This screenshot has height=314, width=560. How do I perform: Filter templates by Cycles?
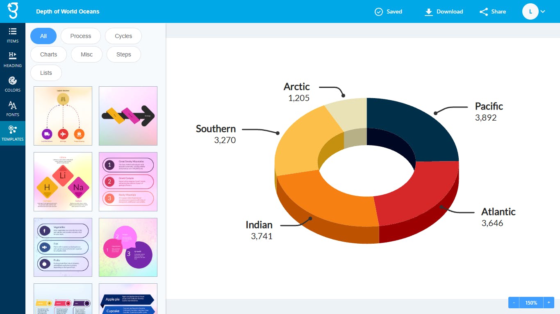click(123, 36)
